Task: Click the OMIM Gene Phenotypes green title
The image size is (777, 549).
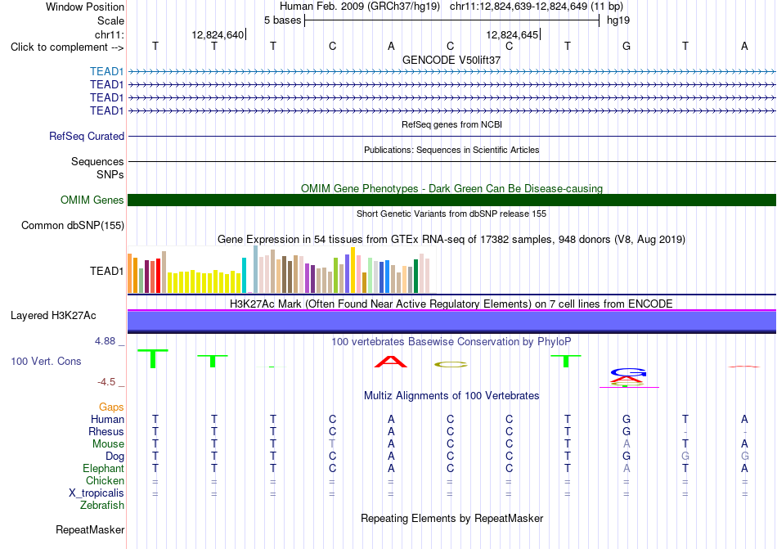Action: (x=451, y=188)
